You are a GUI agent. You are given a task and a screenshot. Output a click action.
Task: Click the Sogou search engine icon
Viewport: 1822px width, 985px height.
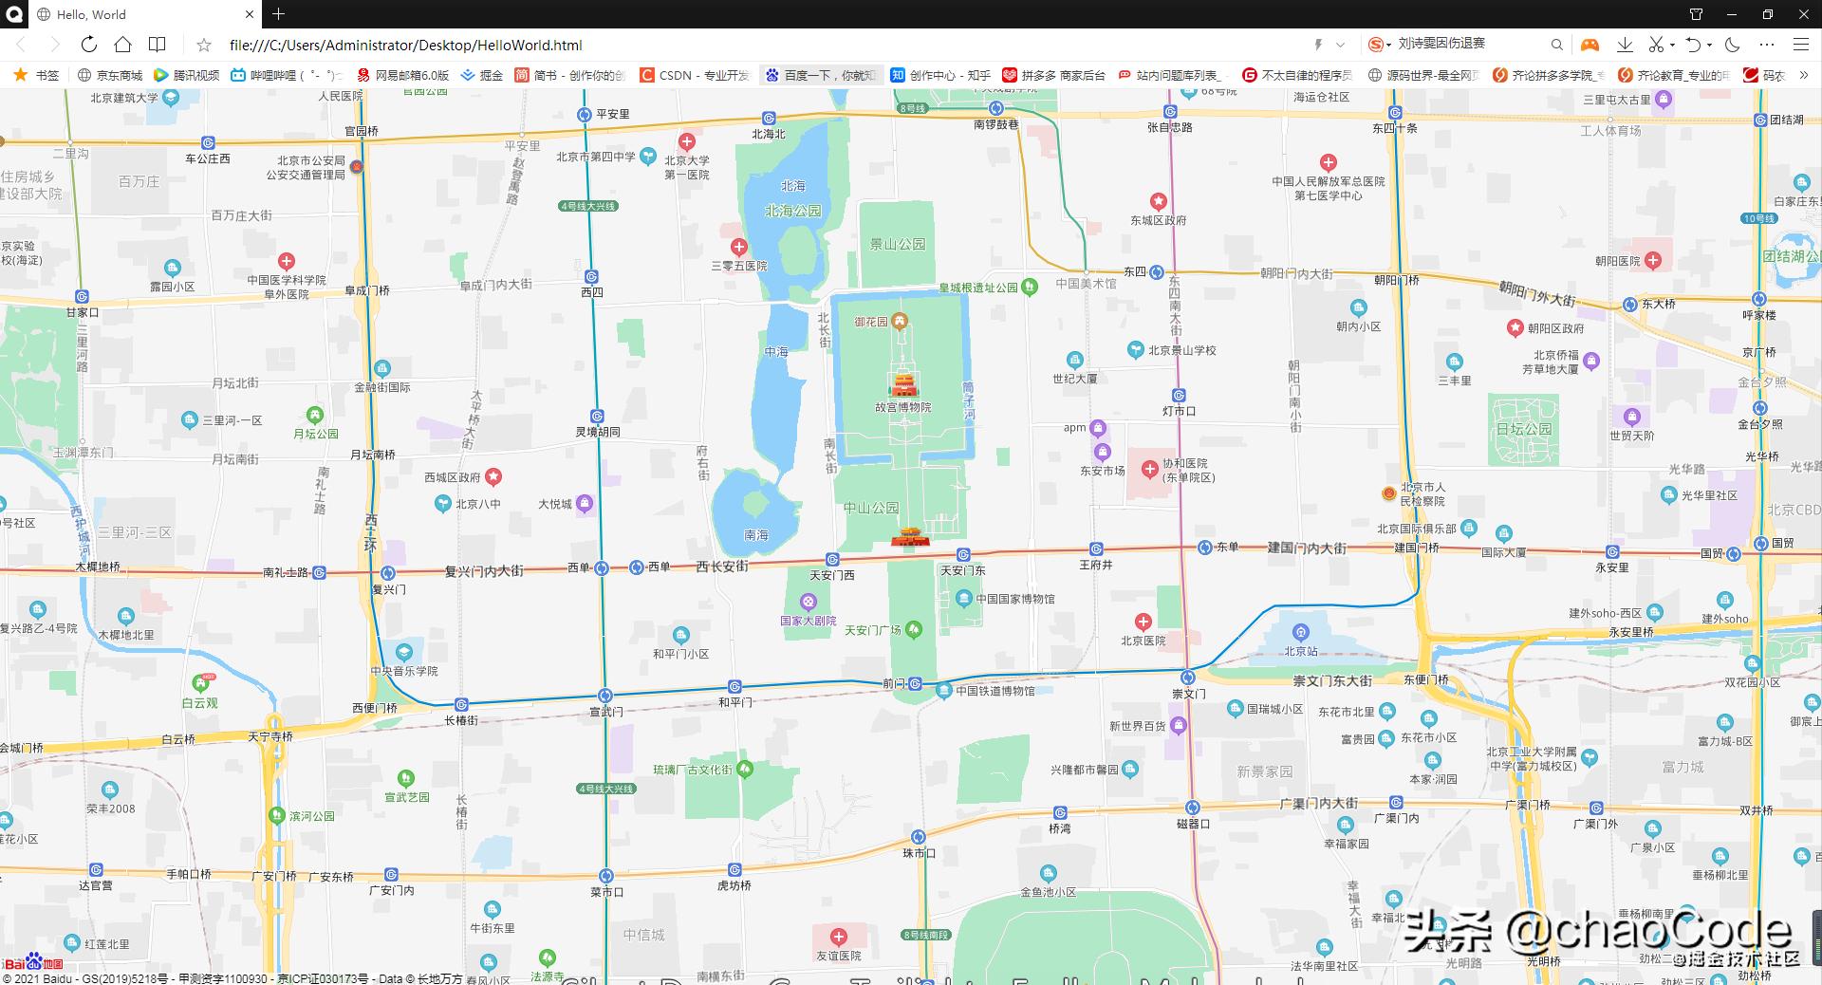point(1376,45)
